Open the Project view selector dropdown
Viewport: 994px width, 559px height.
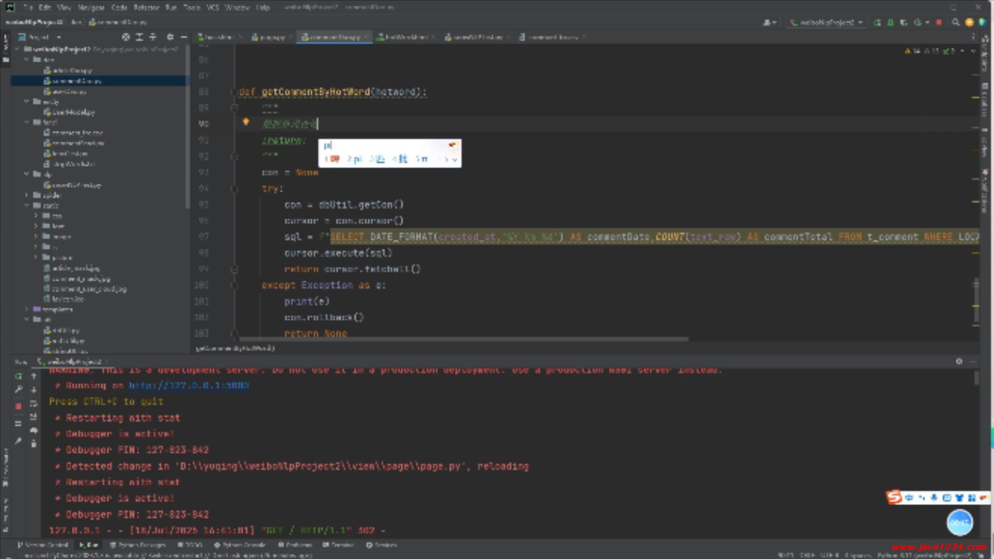[59, 37]
